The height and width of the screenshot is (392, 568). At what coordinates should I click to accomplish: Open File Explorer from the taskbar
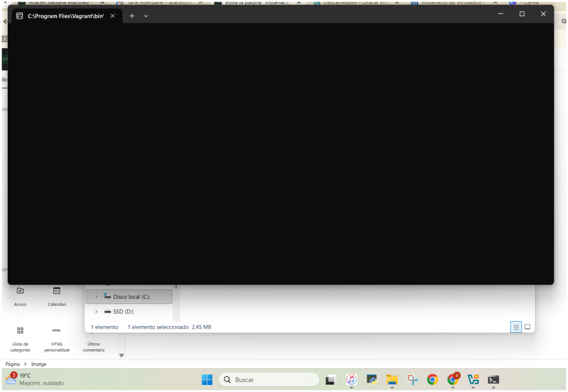392,380
